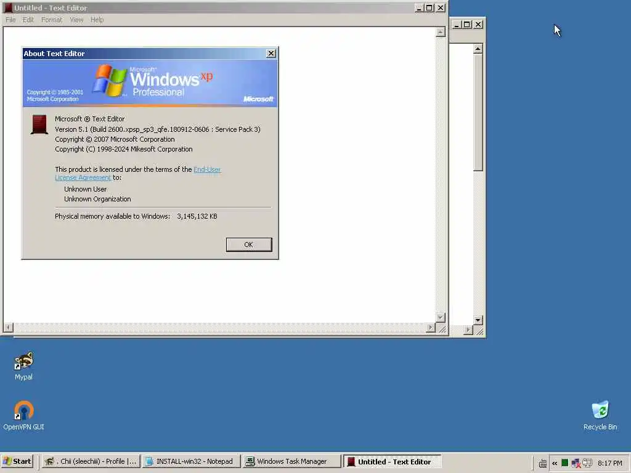Screen dimensions: 631x473
Task: Click the 8:17 PM tray clock
Action: [610, 463]
